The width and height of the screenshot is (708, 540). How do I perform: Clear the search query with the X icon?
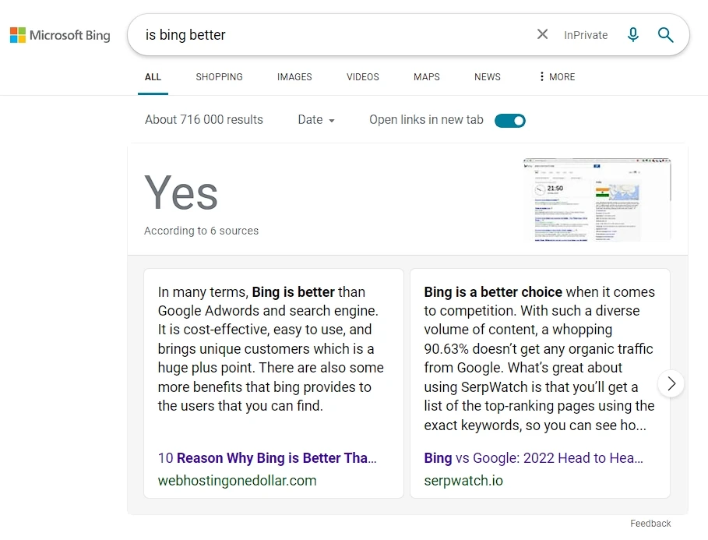(542, 34)
